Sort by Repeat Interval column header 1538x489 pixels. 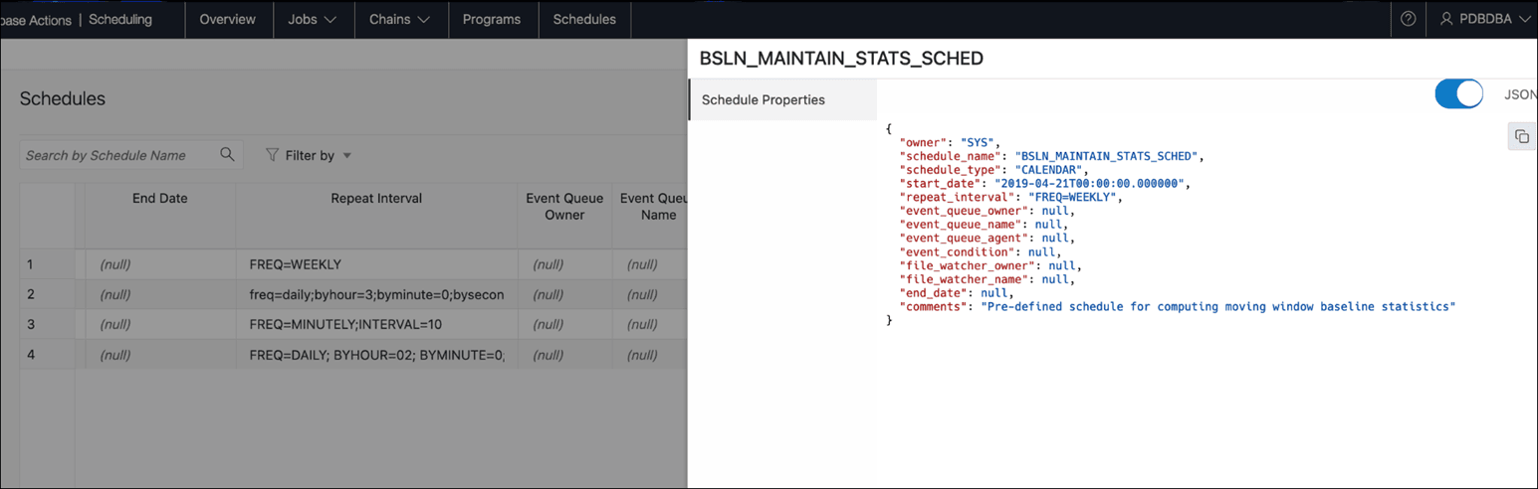pyautogui.click(x=376, y=199)
